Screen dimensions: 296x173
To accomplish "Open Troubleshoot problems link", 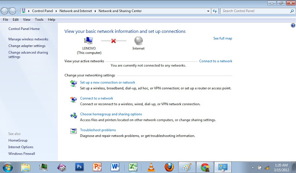I will pos(98,130).
